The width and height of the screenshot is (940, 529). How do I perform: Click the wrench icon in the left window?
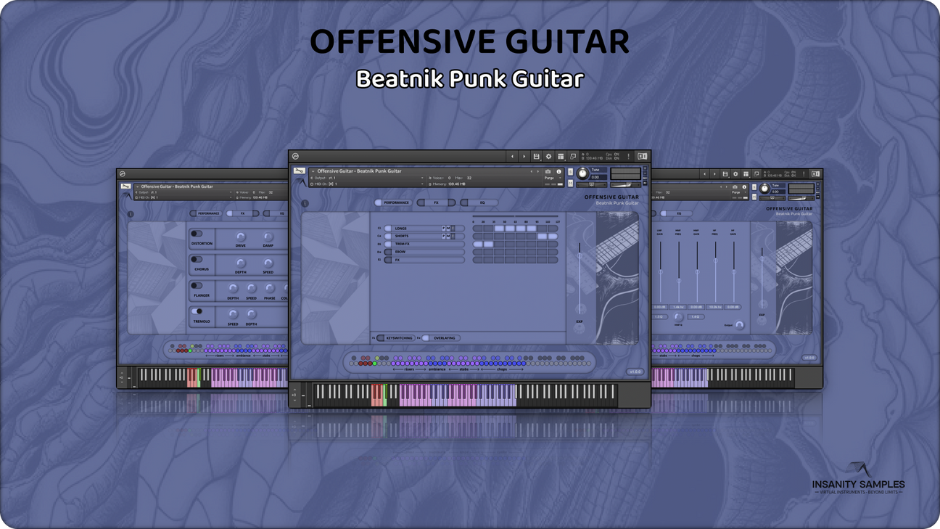(x=125, y=186)
